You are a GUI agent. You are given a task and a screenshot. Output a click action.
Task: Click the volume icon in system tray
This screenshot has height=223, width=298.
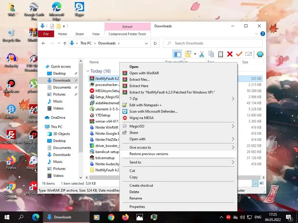[x=242, y=217]
